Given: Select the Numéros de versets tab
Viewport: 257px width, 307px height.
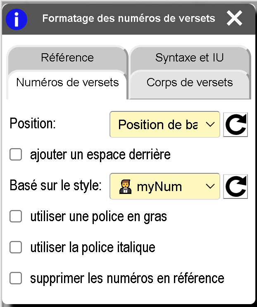Looking at the screenshot, I should (67, 82).
